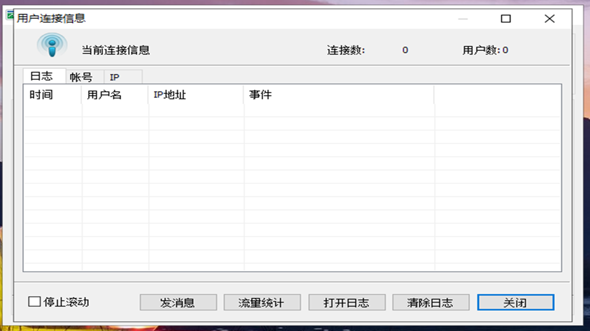The width and height of the screenshot is (590, 331).
Task: Maximize the 用户连接信息 window
Action: 506,19
